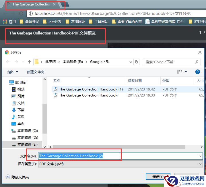Open the 工具网站 bookmark folder
Image resolution: width=206 pixels, height=187 pixels.
click(x=98, y=22)
